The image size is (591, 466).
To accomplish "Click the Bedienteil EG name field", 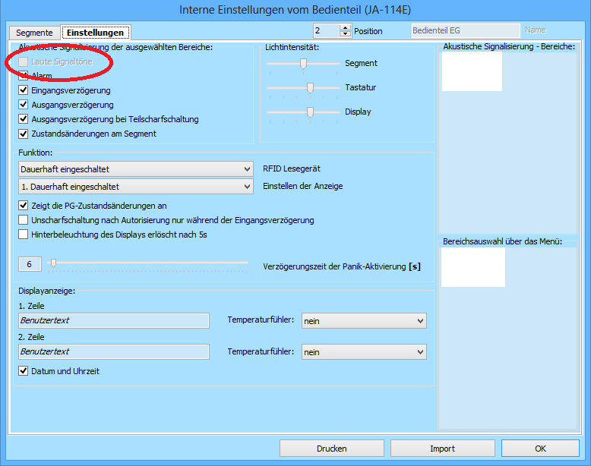I will (464, 31).
